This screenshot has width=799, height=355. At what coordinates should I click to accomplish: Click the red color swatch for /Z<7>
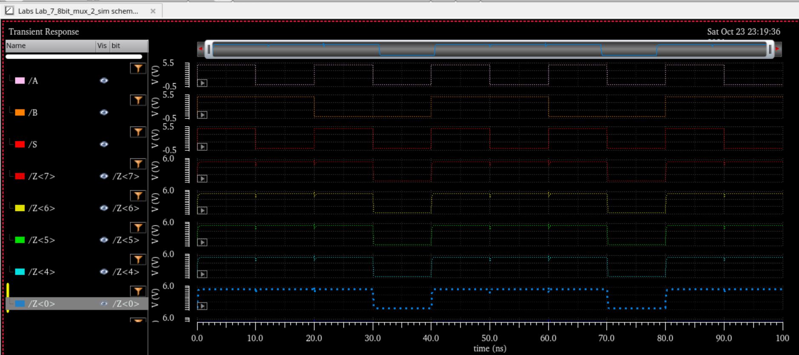pyautogui.click(x=20, y=176)
